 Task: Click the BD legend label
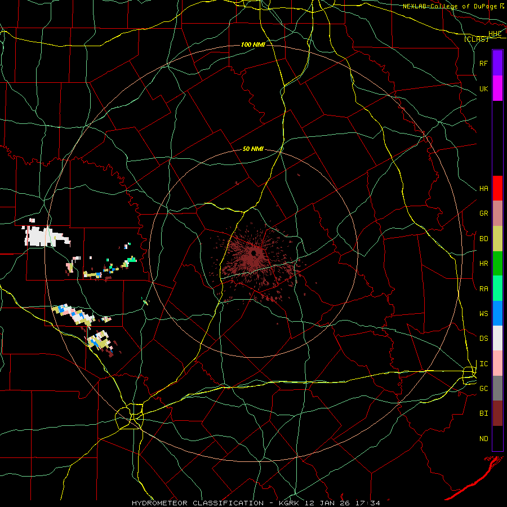(483, 239)
